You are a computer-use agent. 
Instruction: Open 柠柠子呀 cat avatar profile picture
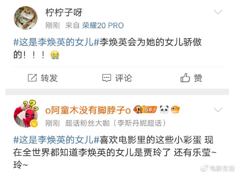tap(25, 18)
